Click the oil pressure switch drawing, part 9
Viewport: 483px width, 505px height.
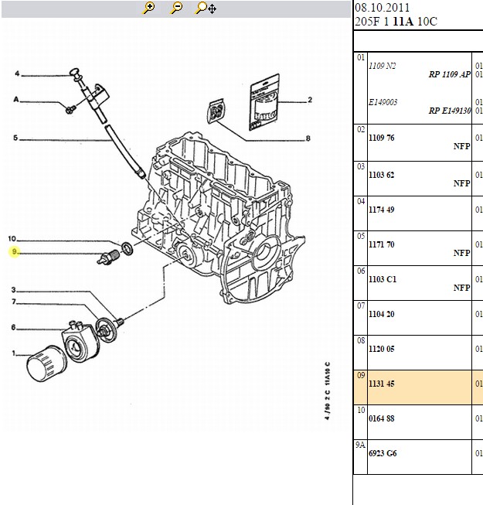(x=108, y=258)
